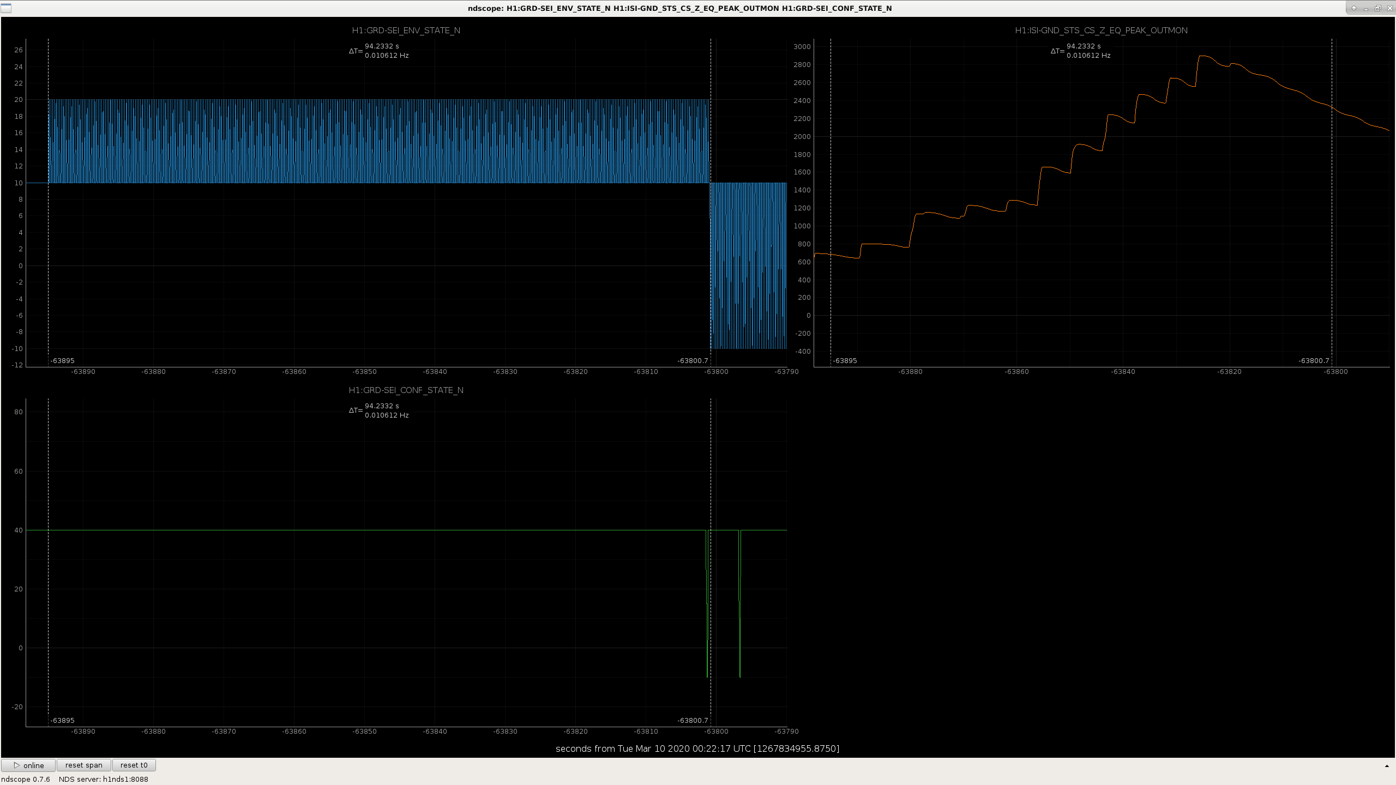The image size is (1396, 785).
Task: Click the reset t0 button
Action: (x=134, y=765)
